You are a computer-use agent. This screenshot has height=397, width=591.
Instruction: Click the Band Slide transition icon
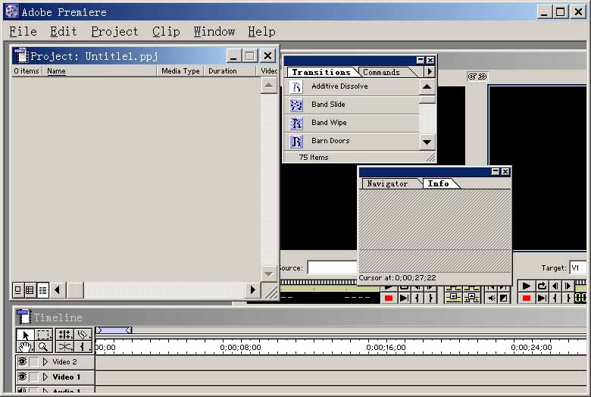pos(296,105)
